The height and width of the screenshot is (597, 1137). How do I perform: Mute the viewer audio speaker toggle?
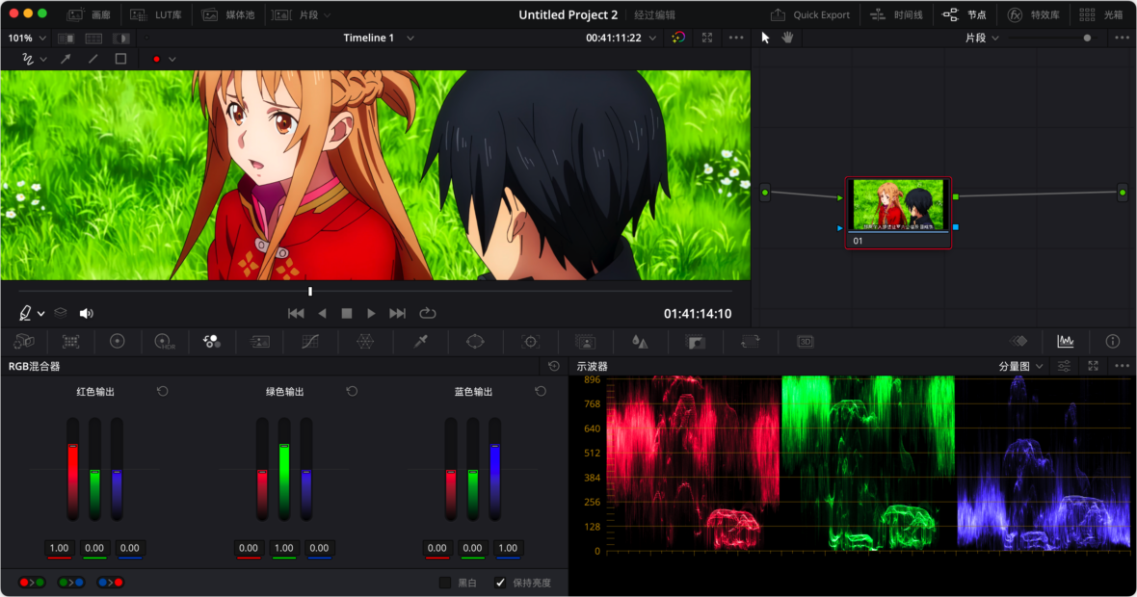[86, 312]
